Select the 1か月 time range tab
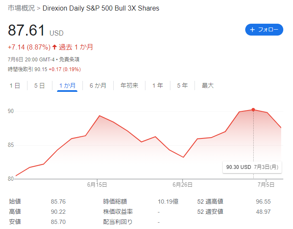 click(x=67, y=86)
